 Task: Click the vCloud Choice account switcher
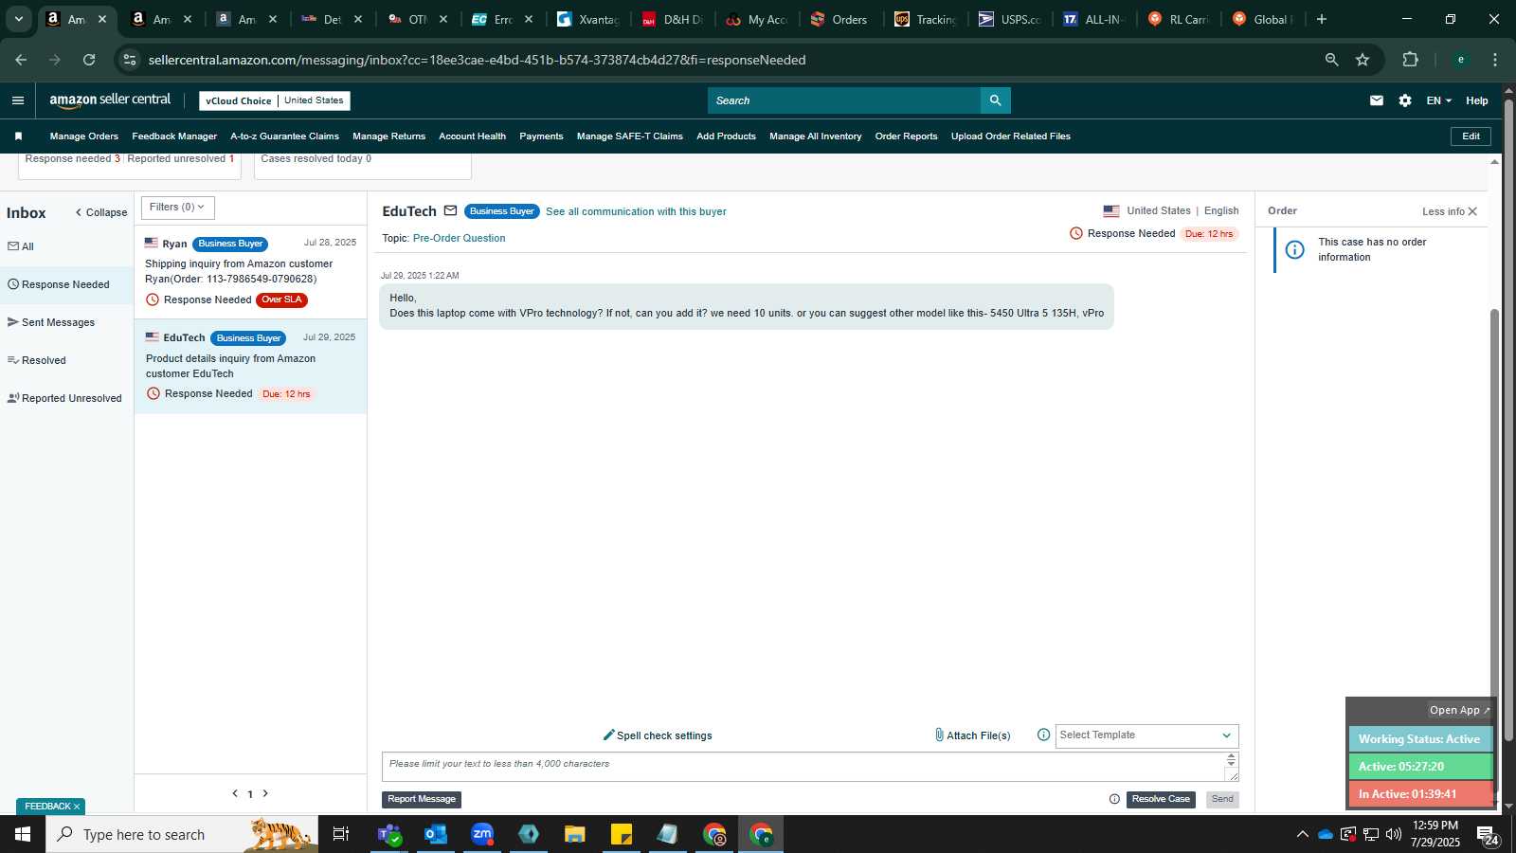pos(275,100)
